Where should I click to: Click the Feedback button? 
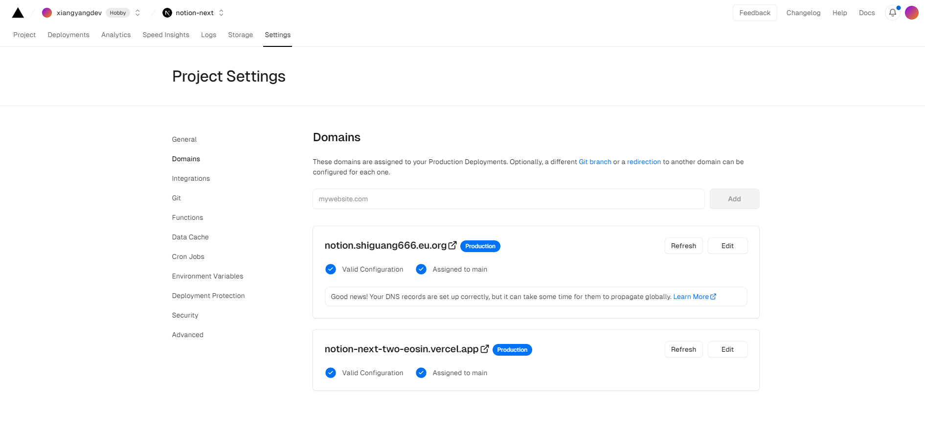(x=755, y=13)
